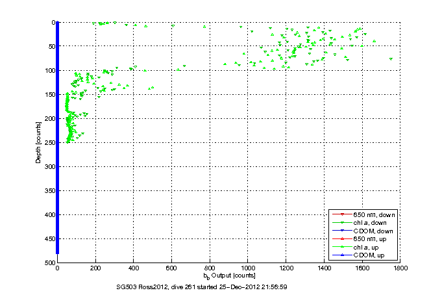442x295 pixels.
Task: Click the x-axis tick label 1800
Action: pos(400,268)
